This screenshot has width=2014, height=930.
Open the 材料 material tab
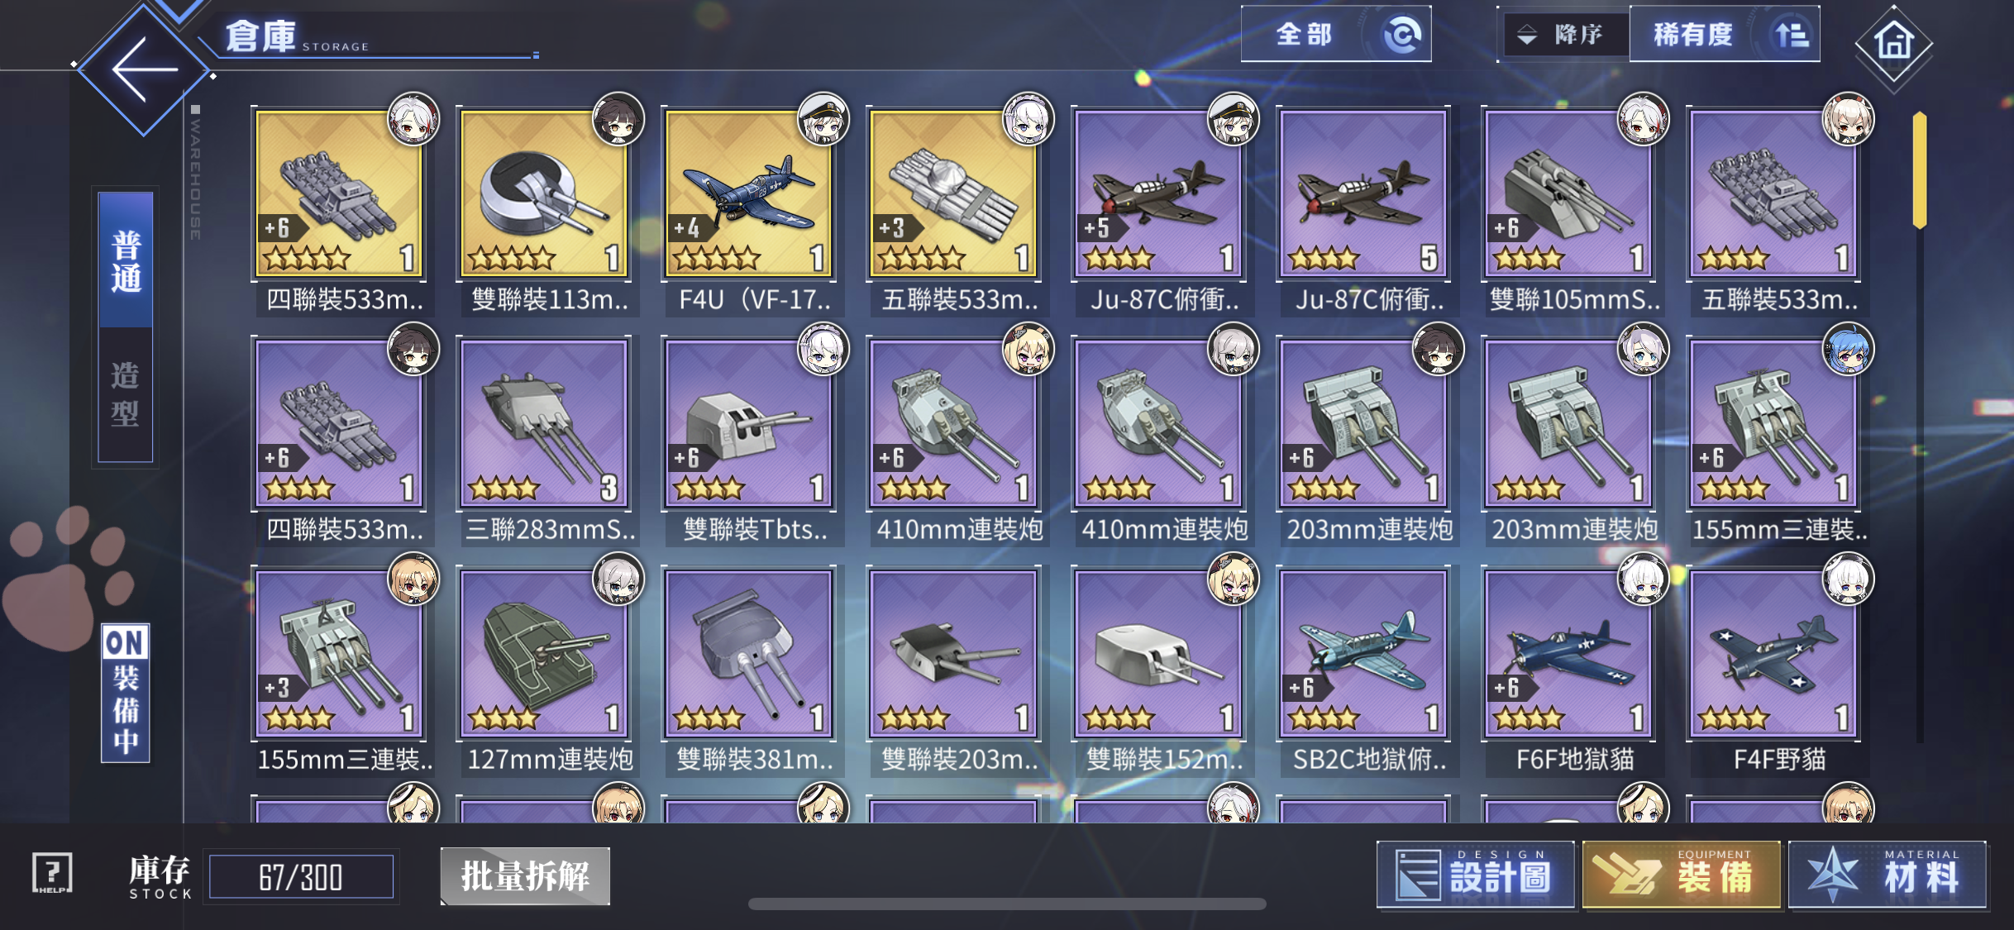point(1888,875)
